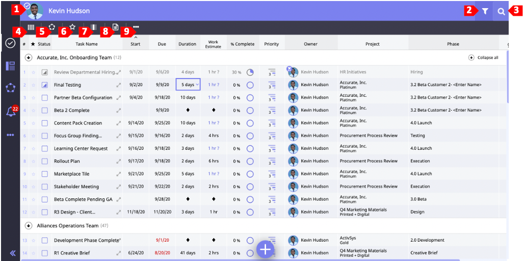525x261 pixels.
Task: Check the Partner Beta Configuration status box
Action: point(45,98)
